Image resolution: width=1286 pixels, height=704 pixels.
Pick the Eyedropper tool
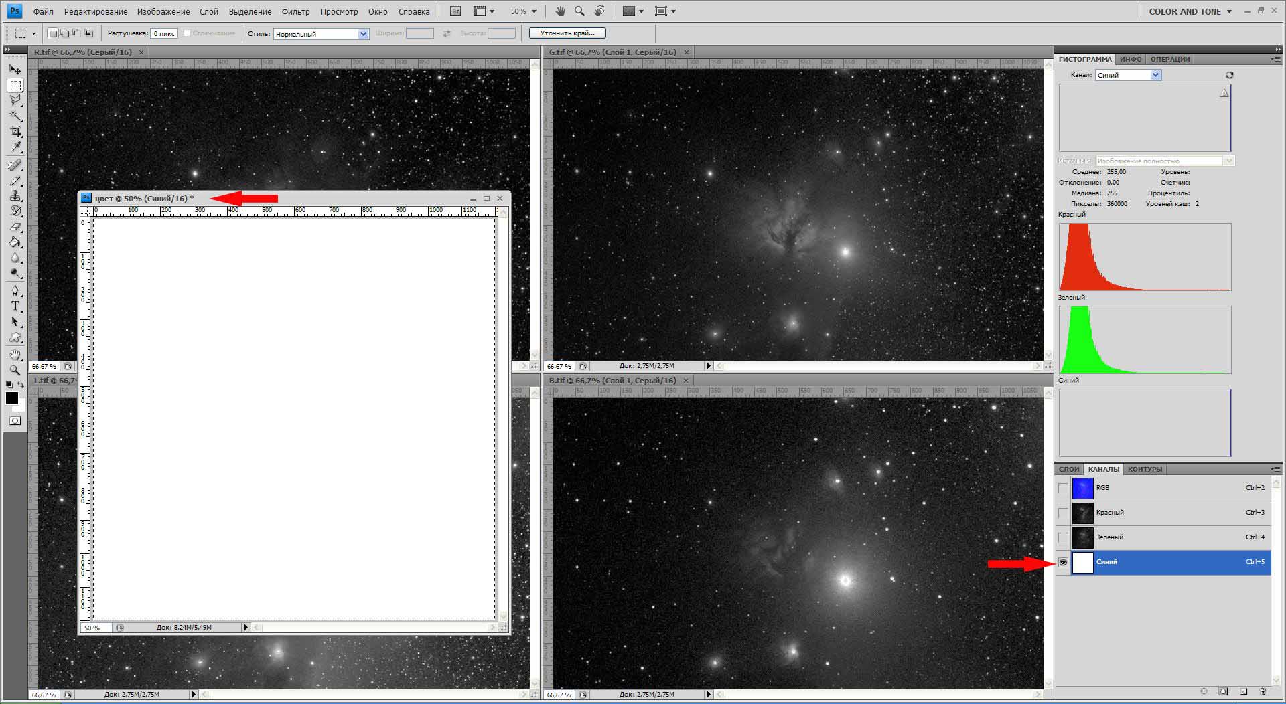(15, 147)
